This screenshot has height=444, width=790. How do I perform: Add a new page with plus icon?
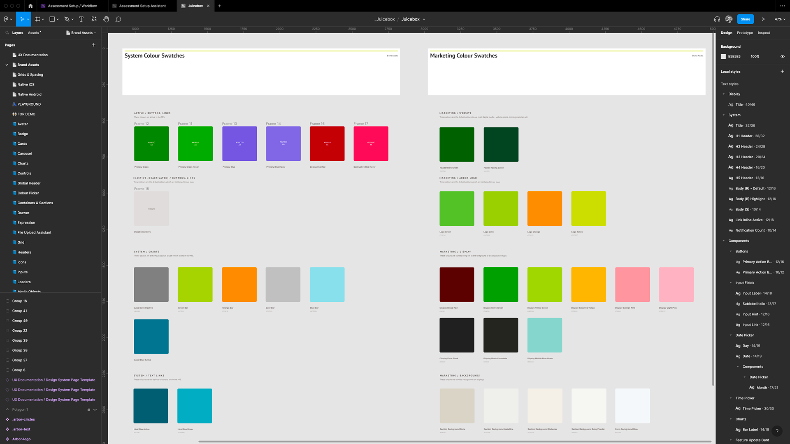(93, 45)
